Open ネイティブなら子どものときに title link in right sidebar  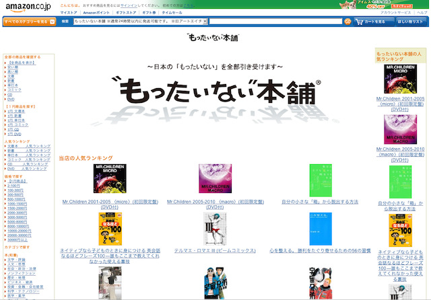pyautogui.click(x=400, y=266)
